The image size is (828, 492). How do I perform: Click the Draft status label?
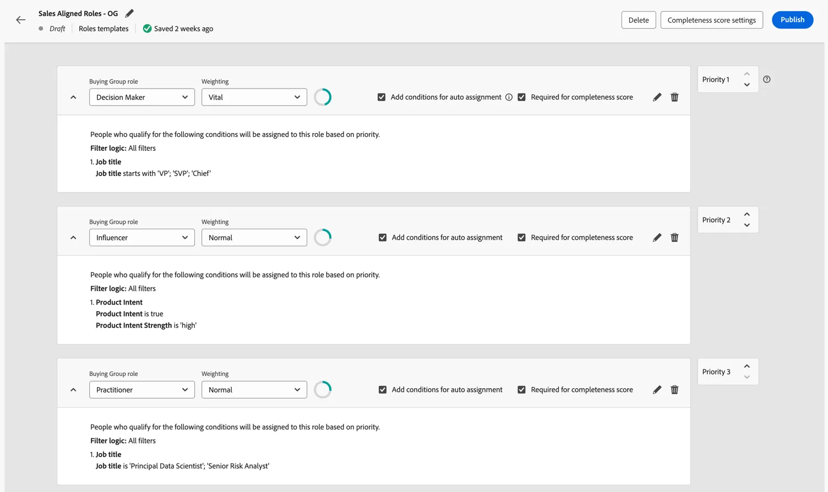[x=57, y=29]
